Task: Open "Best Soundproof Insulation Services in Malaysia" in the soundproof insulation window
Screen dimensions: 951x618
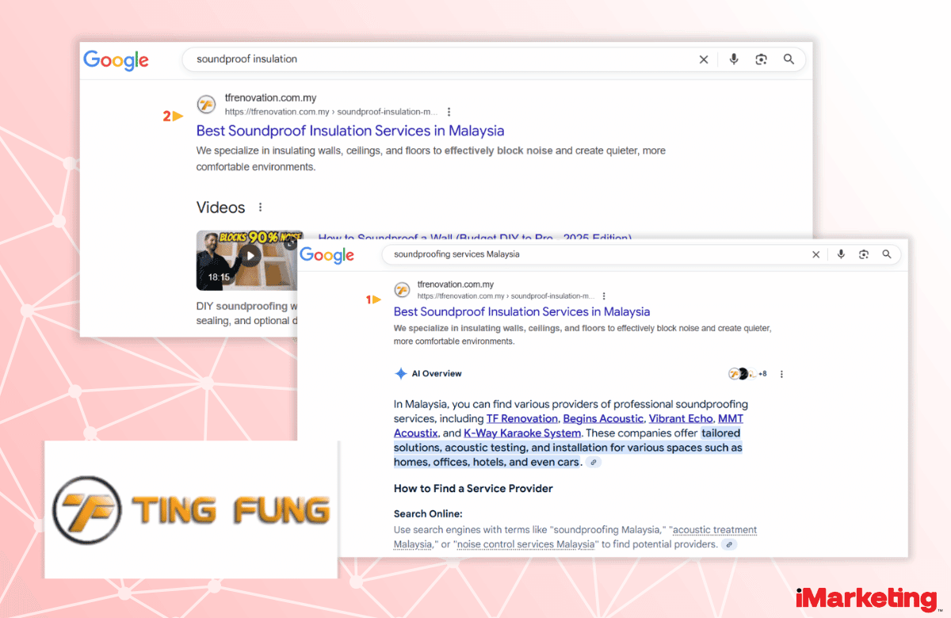Action: 350,131
